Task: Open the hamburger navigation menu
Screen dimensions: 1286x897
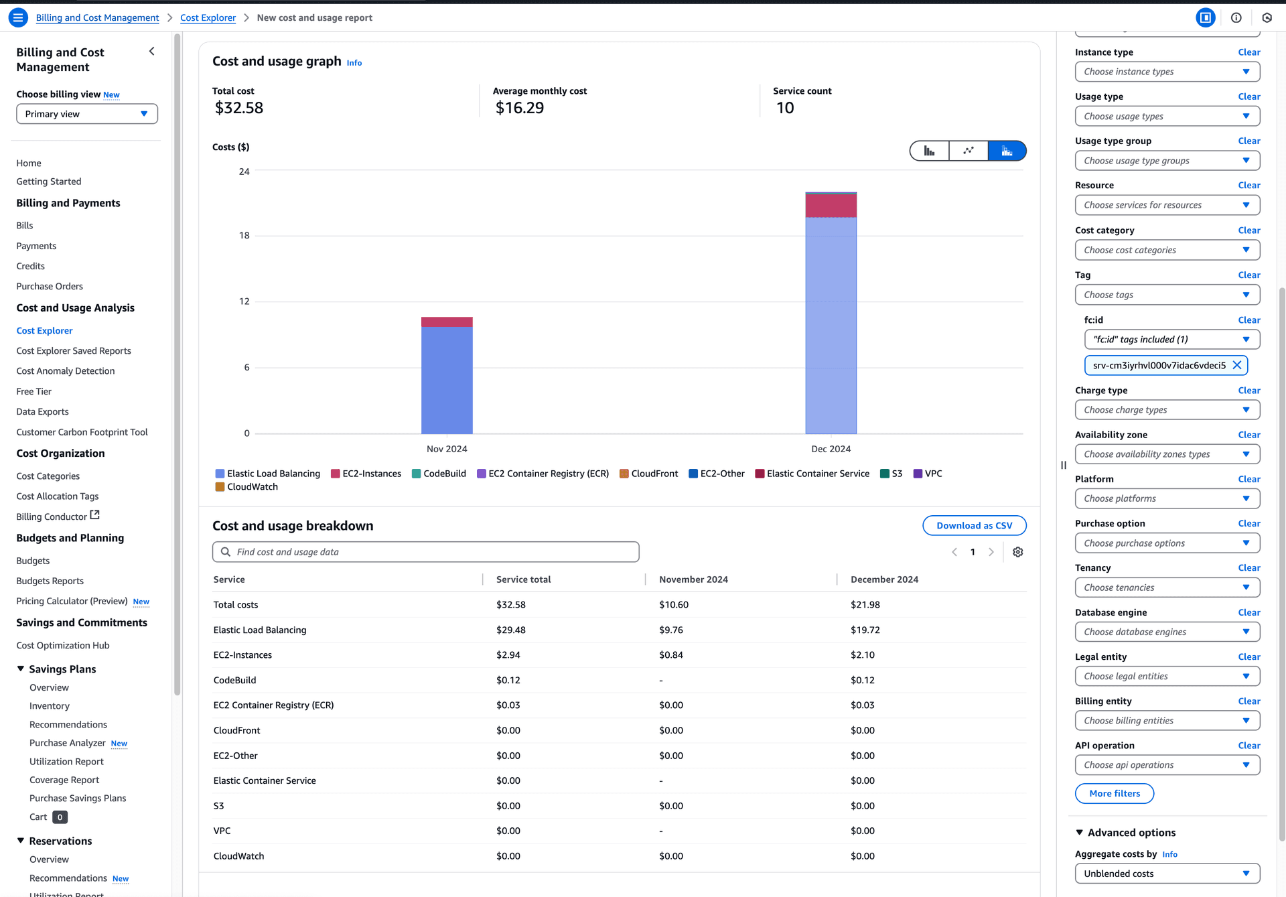Action: (18, 17)
